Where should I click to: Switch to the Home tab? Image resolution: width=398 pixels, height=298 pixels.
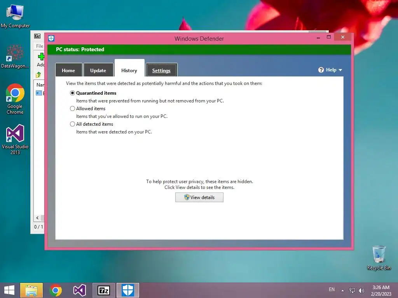click(68, 70)
